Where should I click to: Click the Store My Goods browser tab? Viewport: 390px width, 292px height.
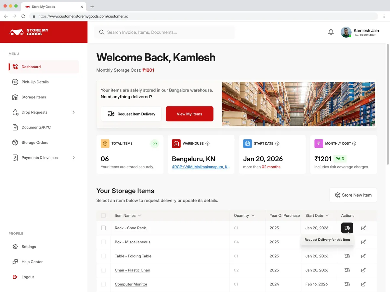(54, 6)
